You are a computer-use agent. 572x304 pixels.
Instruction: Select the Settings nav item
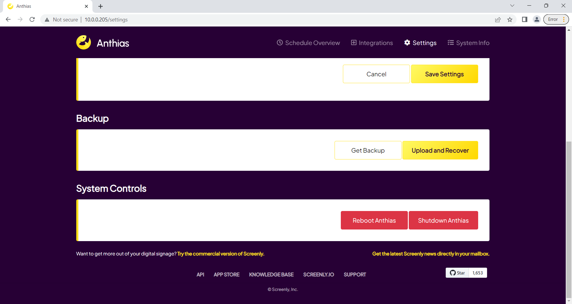point(420,43)
